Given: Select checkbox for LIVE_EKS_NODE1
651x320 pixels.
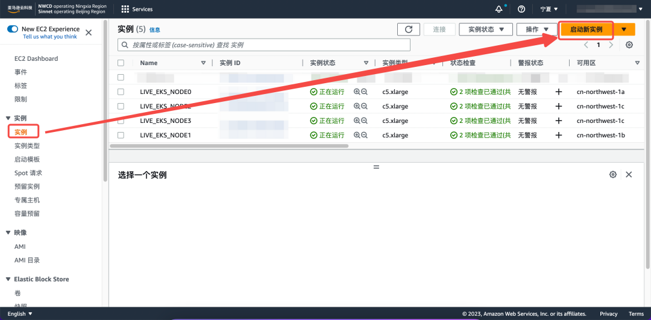Looking at the screenshot, I should [x=121, y=136].
